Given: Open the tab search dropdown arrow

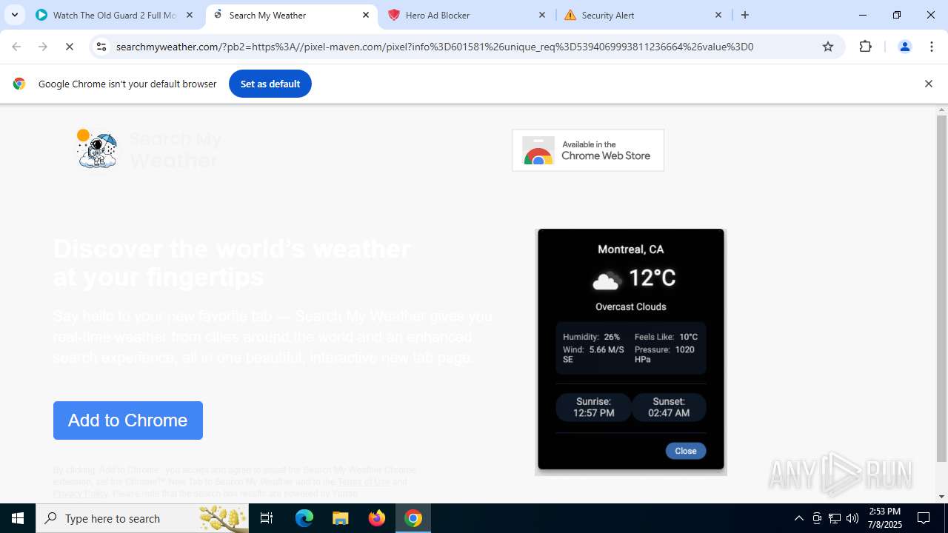Looking at the screenshot, I should 14,15.
